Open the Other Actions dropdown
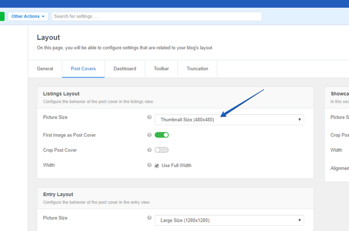The image size is (349, 231). (x=28, y=16)
